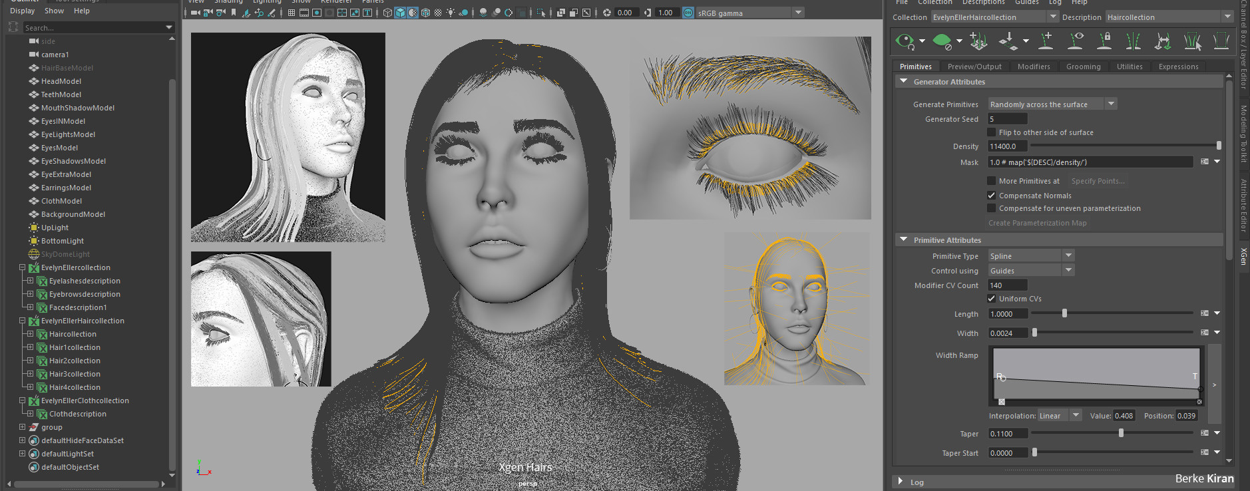This screenshot has height=491, width=1250.
Task: Select the add or move guides tool
Action: (1046, 41)
